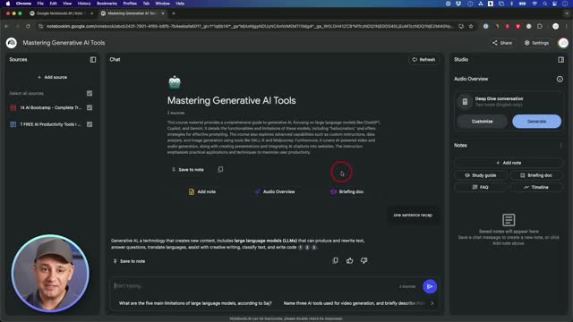Open Chrome Bookmarks menu
This screenshot has height=322, width=573.
pyautogui.click(x=107, y=4)
